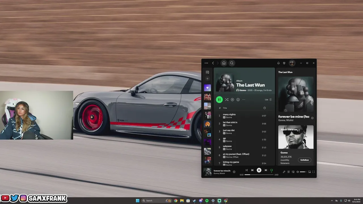Open What's New notifications bell
363x204 pixels.
(278, 63)
